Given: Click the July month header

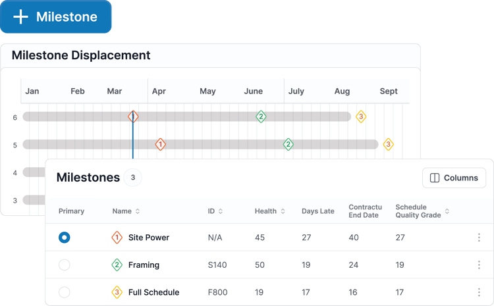Looking at the screenshot, I should [296, 91].
